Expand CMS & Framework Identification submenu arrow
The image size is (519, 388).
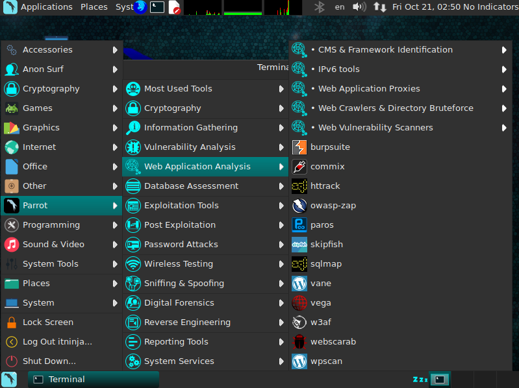[504, 50]
